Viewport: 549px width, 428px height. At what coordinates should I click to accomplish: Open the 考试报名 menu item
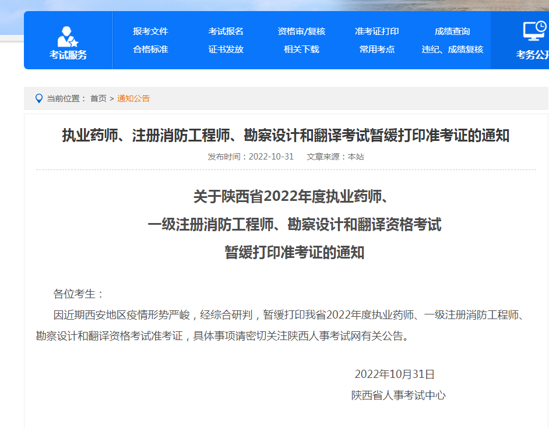click(x=226, y=31)
